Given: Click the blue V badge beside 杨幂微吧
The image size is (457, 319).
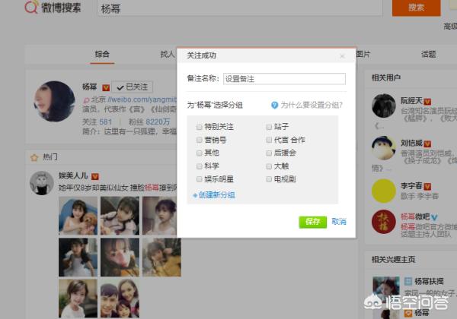Looking at the screenshot, I should coord(434,217).
